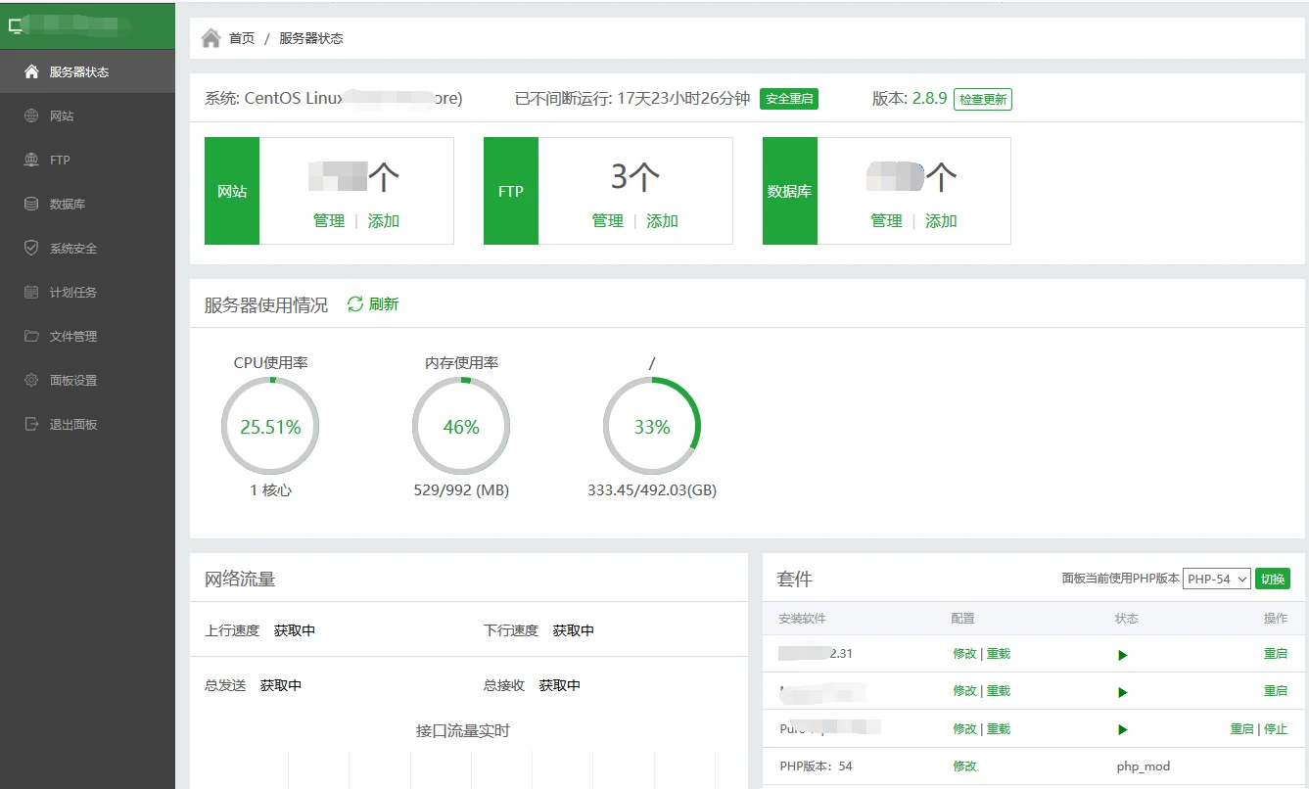Click the 首页 breadcrumb link
The width and height of the screenshot is (1309, 789).
[x=242, y=38]
